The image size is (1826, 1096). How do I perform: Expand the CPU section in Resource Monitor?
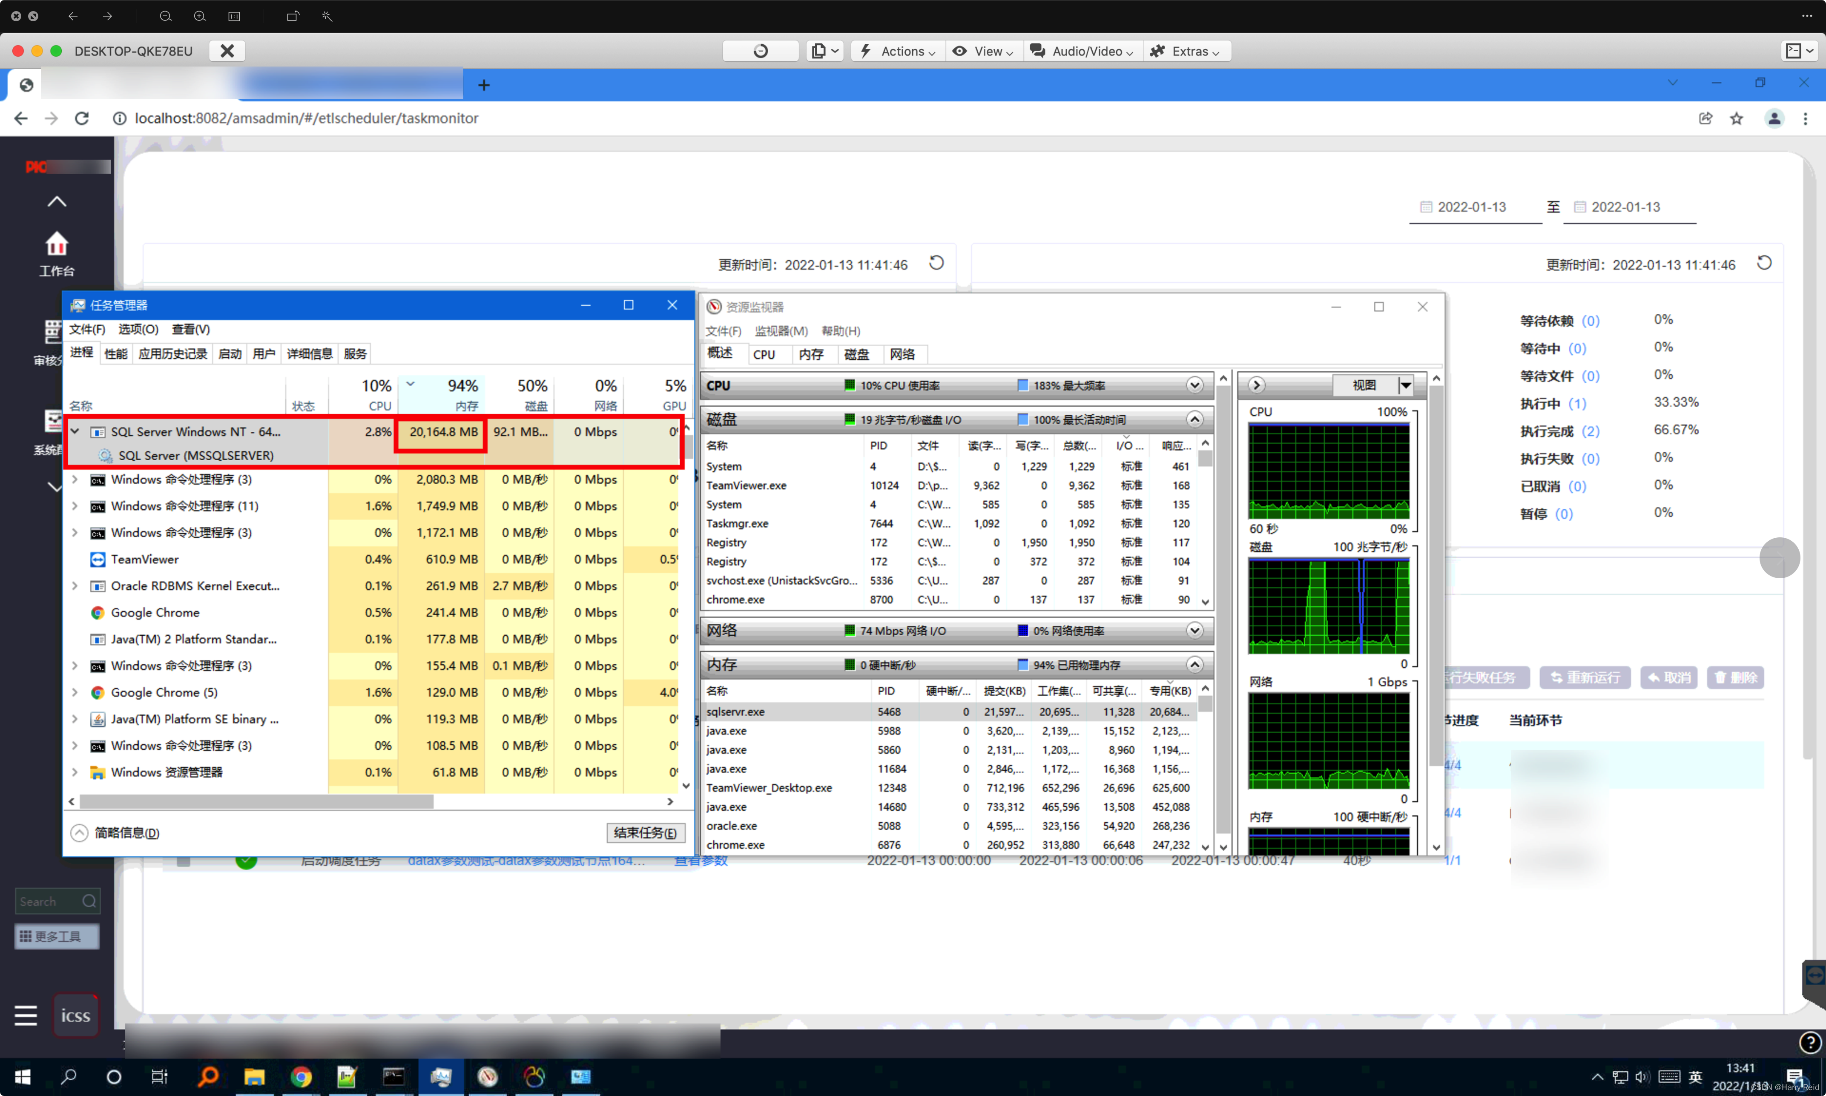(1194, 385)
